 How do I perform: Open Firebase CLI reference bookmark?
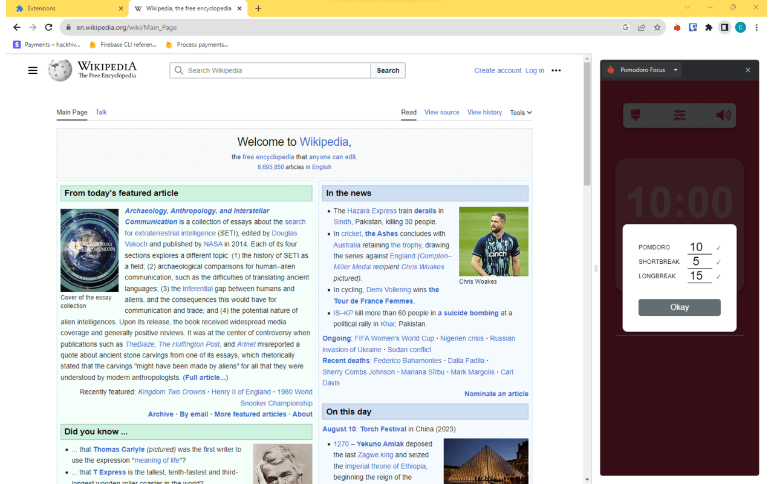(123, 44)
